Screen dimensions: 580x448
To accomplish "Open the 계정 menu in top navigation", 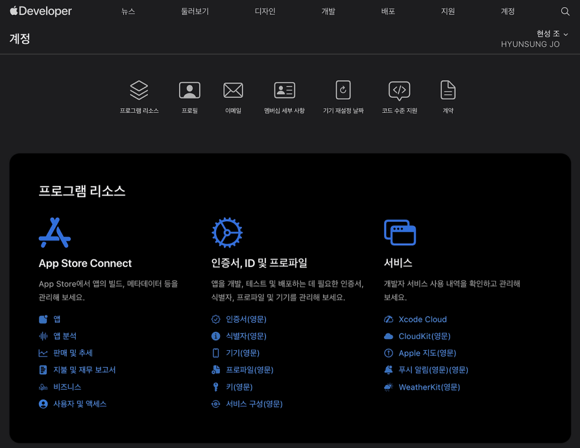I will tap(507, 11).
